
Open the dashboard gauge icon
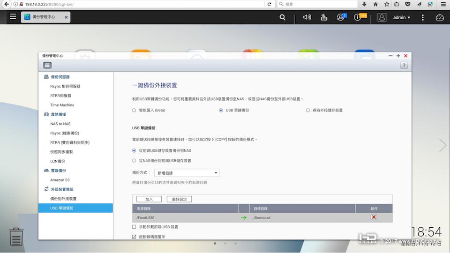point(440,17)
